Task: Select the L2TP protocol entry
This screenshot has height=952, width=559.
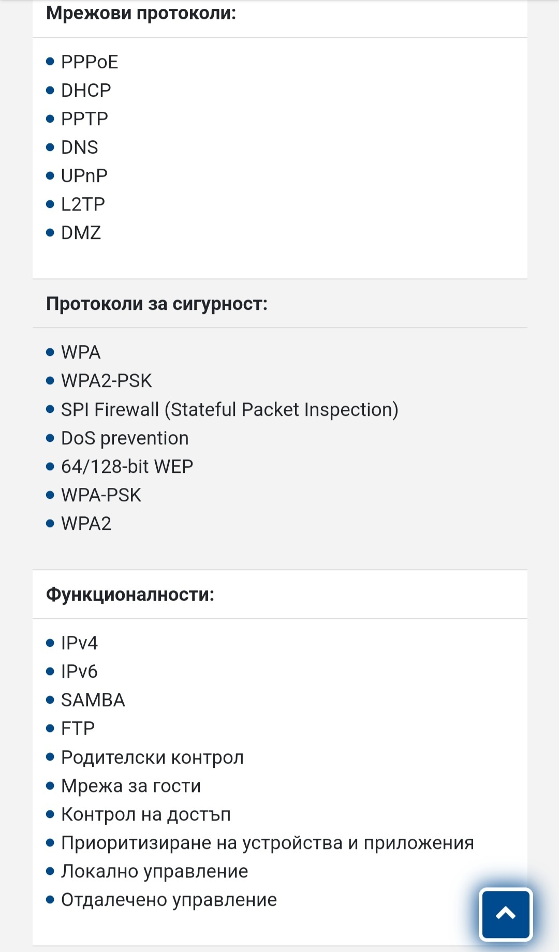Action: pyautogui.click(x=83, y=204)
